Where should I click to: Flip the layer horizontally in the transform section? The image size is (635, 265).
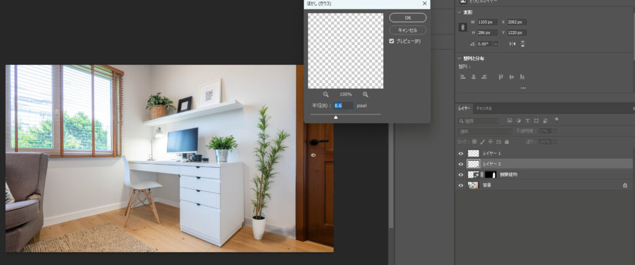512,44
